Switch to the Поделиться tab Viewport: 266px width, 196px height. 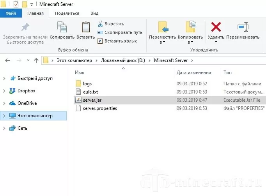pyautogui.click(x=67, y=13)
